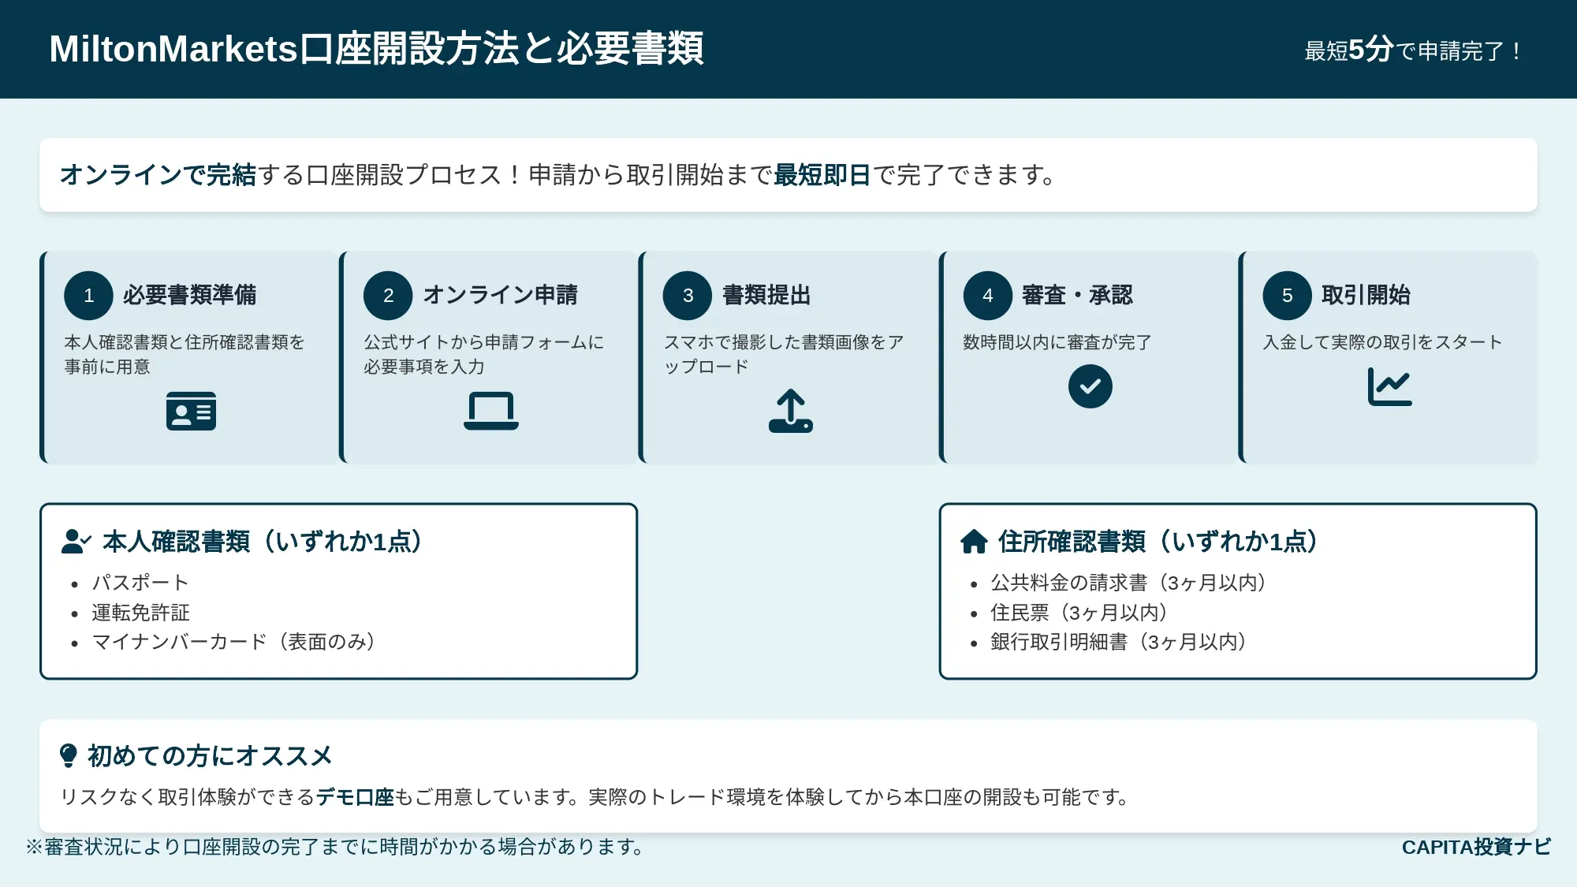Click the step number 2 circle
Image resolution: width=1577 pixels, height=887 pixels.
coord(388,296)
